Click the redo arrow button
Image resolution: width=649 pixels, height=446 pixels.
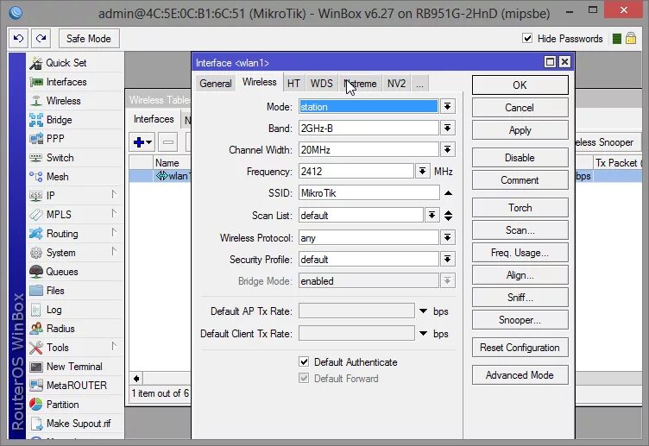tap(41, 39)
